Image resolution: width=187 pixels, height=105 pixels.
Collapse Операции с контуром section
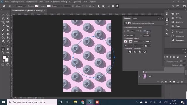(124, 48)
